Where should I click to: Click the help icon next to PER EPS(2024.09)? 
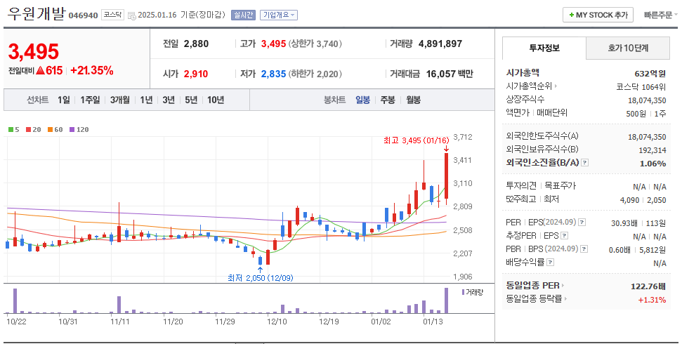pyautogui.click(x=582, y=223)
